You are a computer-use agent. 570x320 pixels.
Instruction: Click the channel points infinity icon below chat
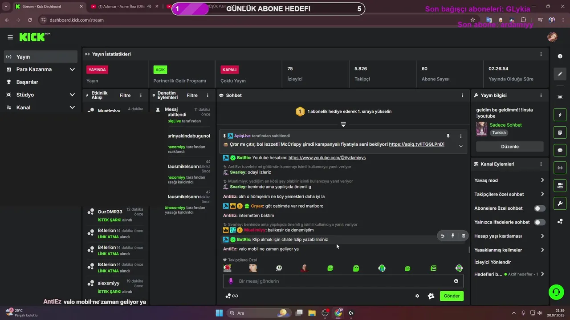click(x=232, y=296)
